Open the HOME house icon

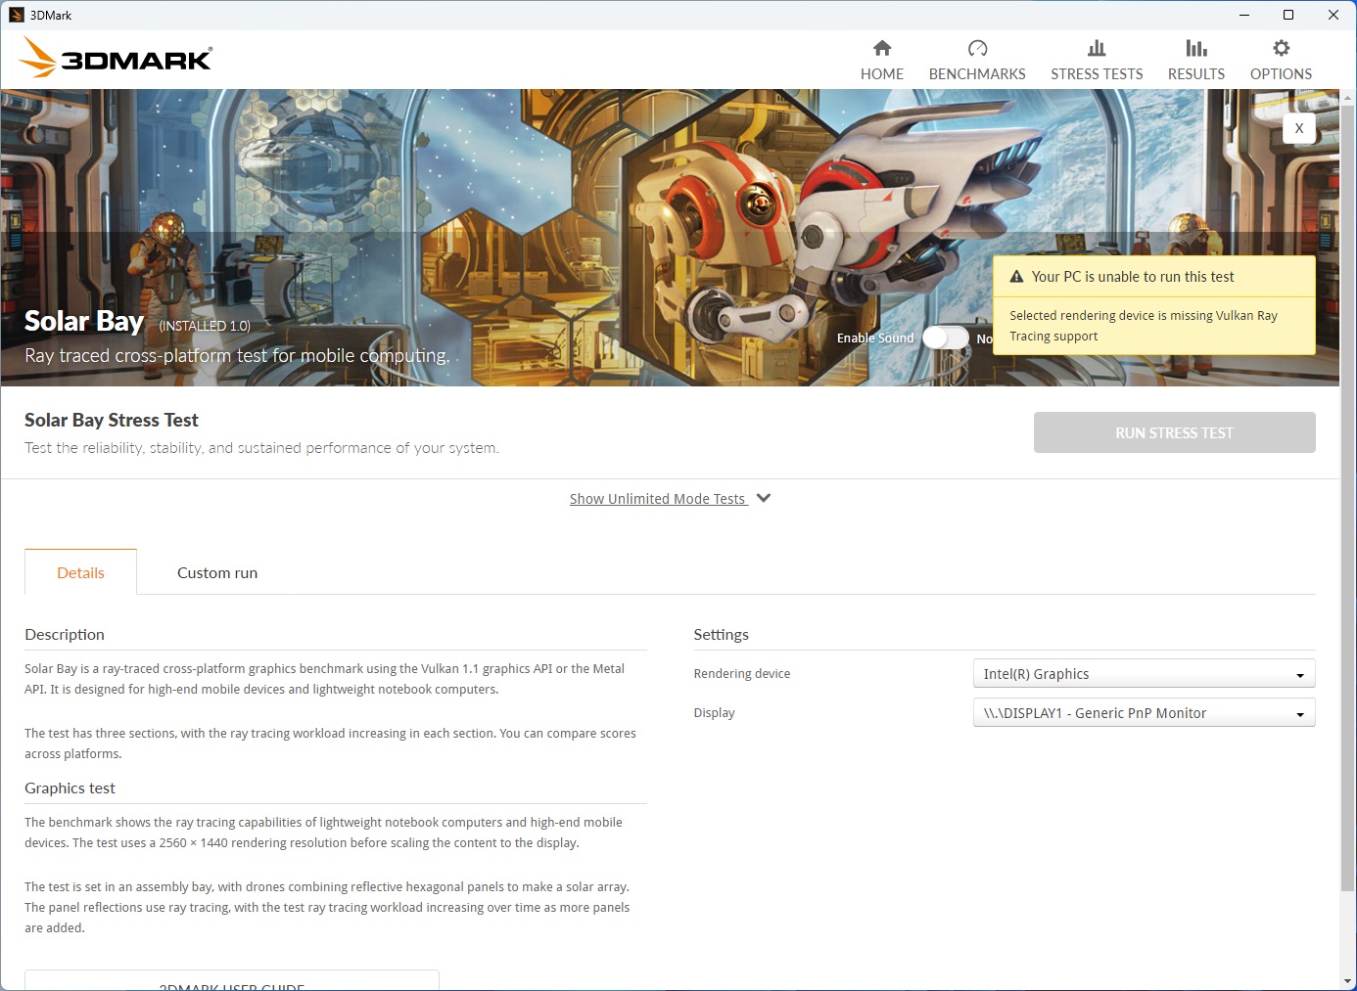point(882,48)
